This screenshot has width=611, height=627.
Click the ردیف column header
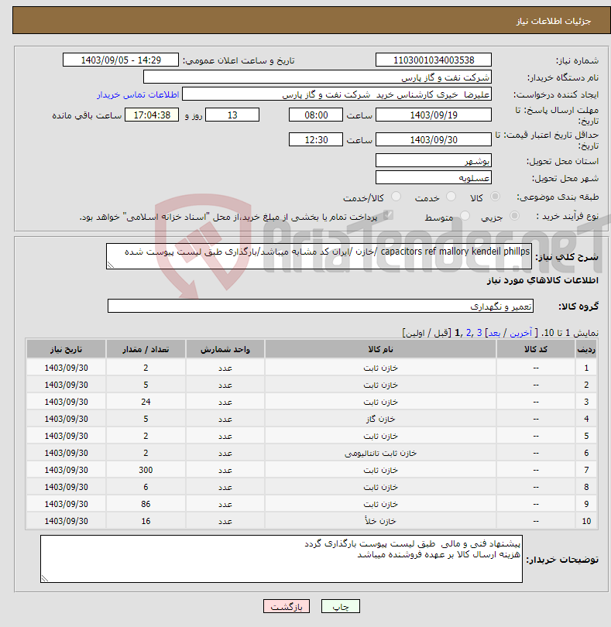586,349
